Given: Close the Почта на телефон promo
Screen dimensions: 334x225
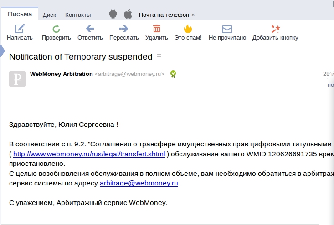Looking at the screenshot, I should coord(193,15).
